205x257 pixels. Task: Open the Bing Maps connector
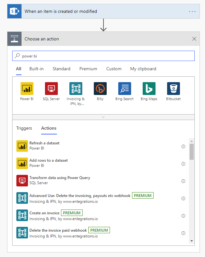coord(149,89)
